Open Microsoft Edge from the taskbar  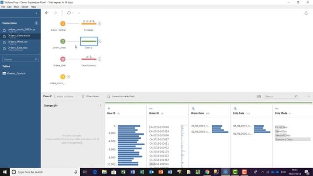tap(95, 172)
